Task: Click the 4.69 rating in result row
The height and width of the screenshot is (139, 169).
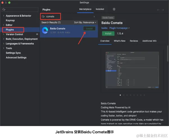Action: point(61,32)
